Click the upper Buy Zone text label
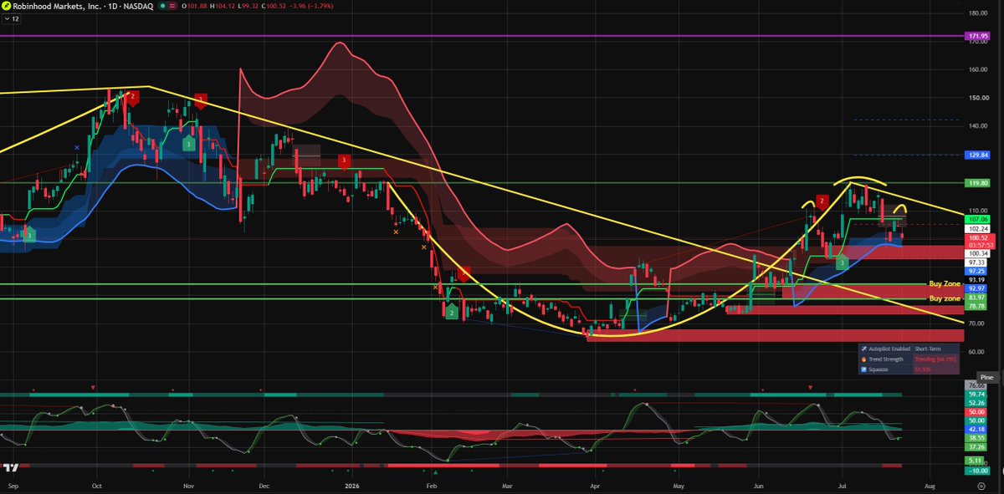Image resolution: width=1004 pixels, height=494 pixels. [944, 284]
